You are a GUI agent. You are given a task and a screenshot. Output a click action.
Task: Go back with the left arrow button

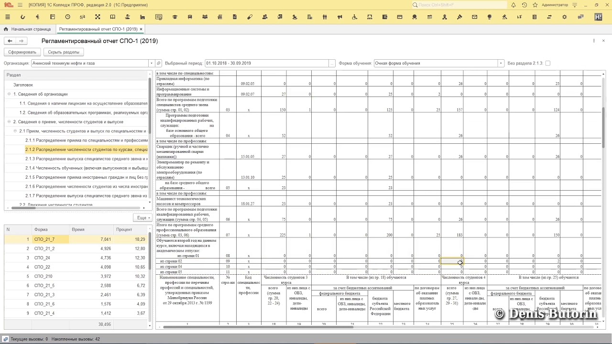click(10, 41)
